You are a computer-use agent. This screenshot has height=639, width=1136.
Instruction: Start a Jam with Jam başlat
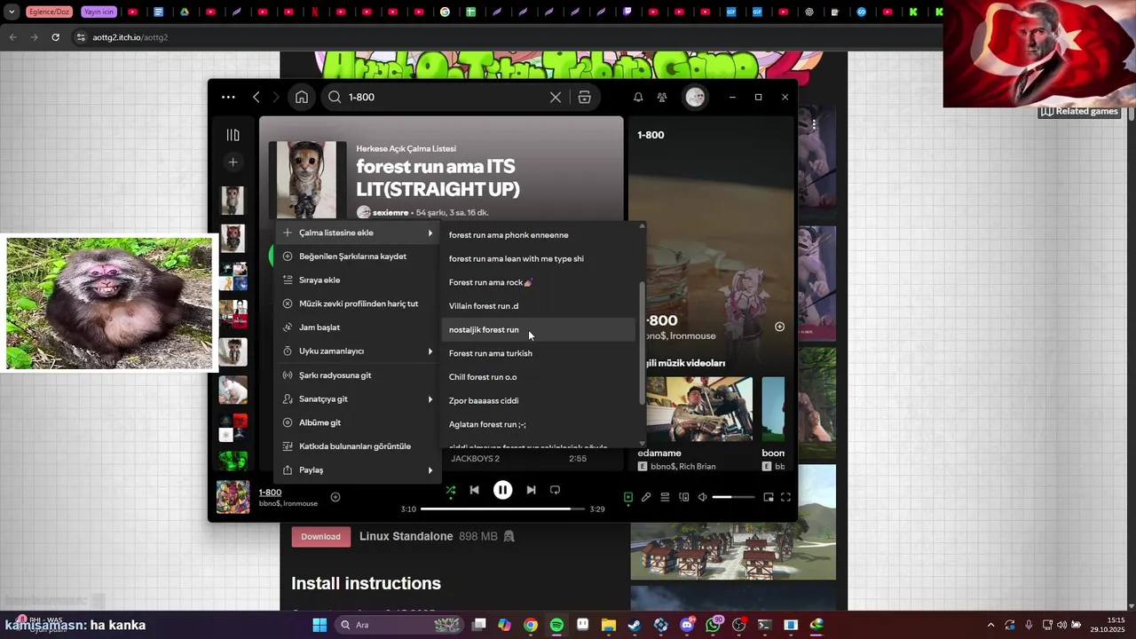click(359, 327)
